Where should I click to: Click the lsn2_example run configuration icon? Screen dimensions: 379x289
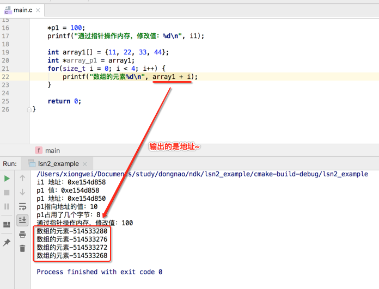(32, 164)
